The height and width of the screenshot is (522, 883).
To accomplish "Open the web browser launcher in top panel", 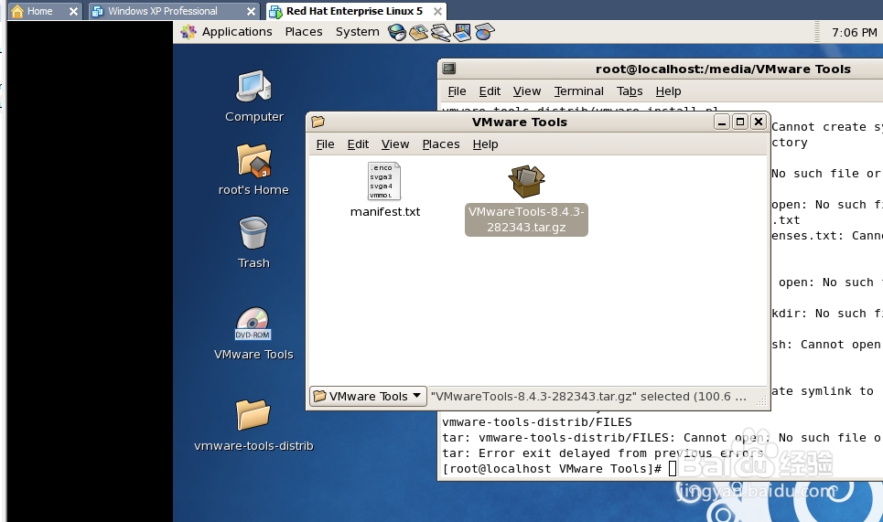I will coord(397,33).
